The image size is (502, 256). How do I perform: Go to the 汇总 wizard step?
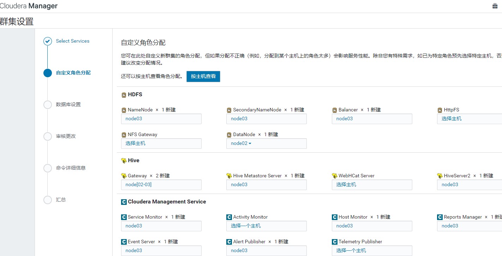(x=61, y=200)
